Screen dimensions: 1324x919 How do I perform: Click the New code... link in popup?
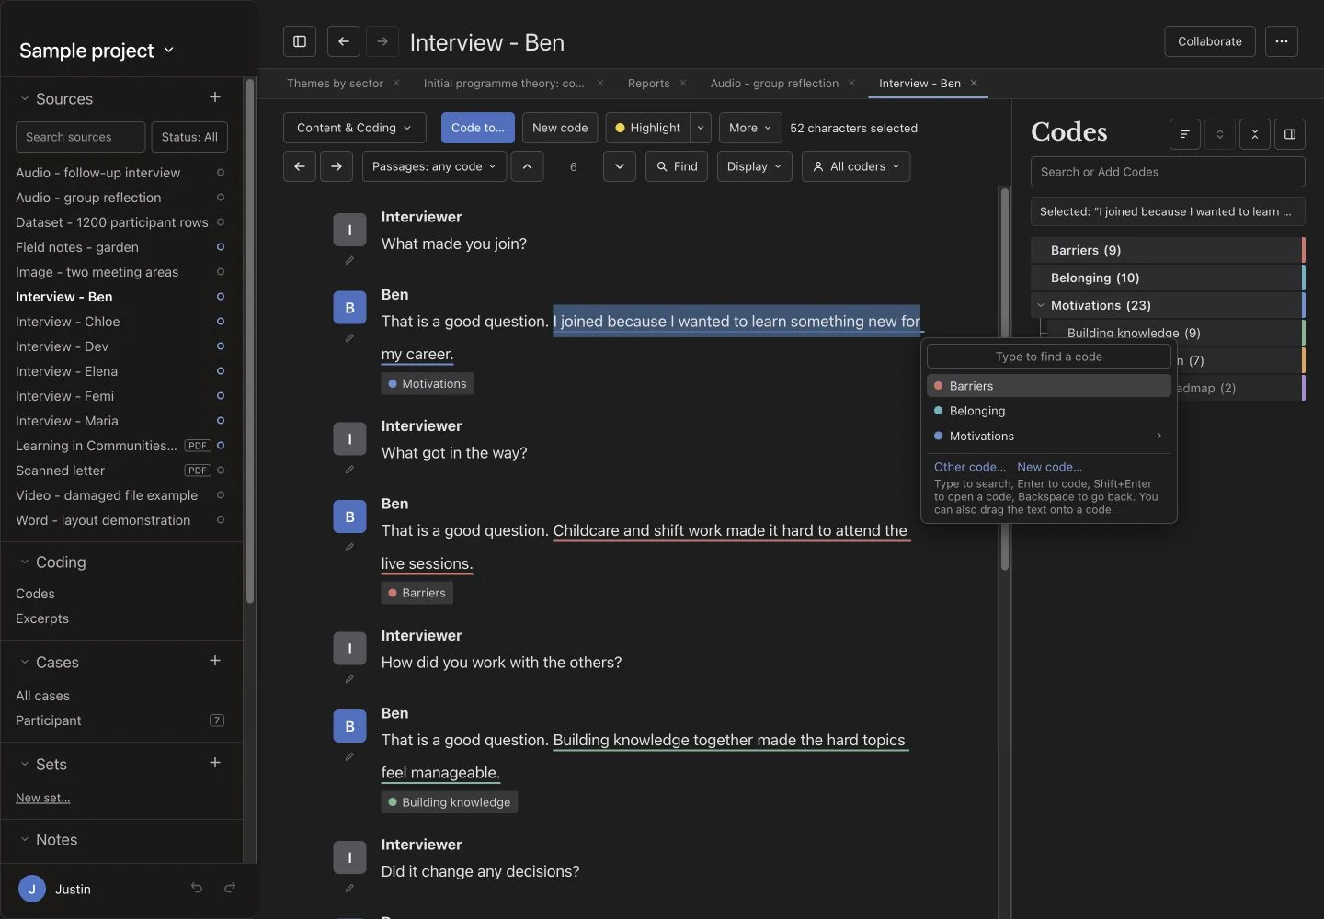[1049, 467]
